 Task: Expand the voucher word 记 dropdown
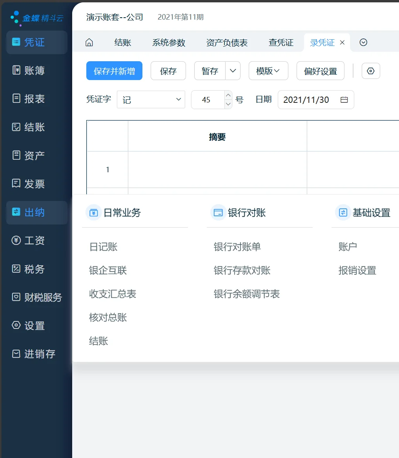point(151,100)
